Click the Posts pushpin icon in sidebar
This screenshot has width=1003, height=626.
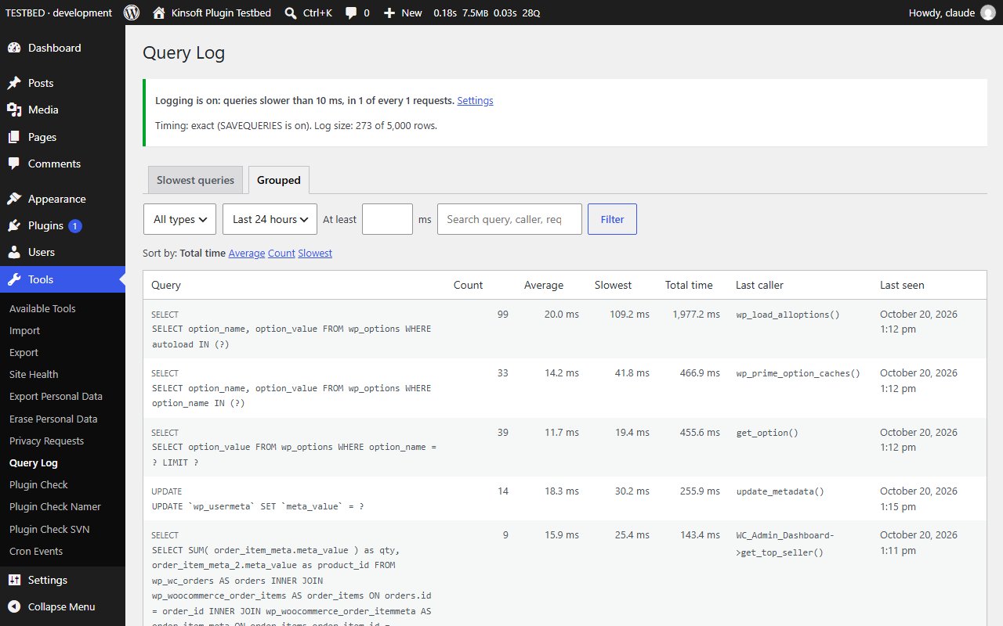14,83
